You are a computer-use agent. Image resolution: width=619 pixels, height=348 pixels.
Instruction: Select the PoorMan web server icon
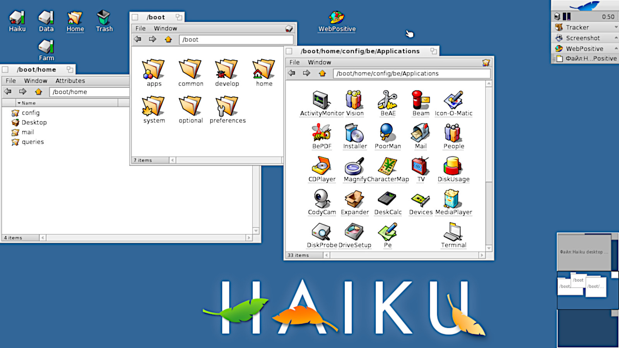tap(387, 133)
